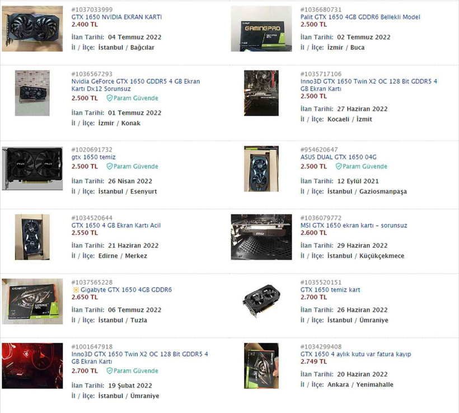Click Param Güvende shield icon on Nvidia GeForce listing
459x413 pixels.
[x=110, y=98]
